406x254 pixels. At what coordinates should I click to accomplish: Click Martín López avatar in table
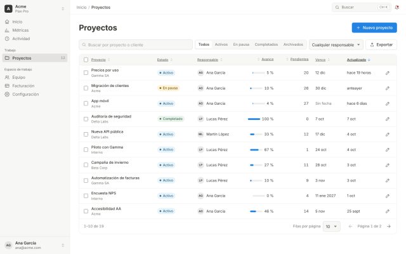[x=200, y=134]
